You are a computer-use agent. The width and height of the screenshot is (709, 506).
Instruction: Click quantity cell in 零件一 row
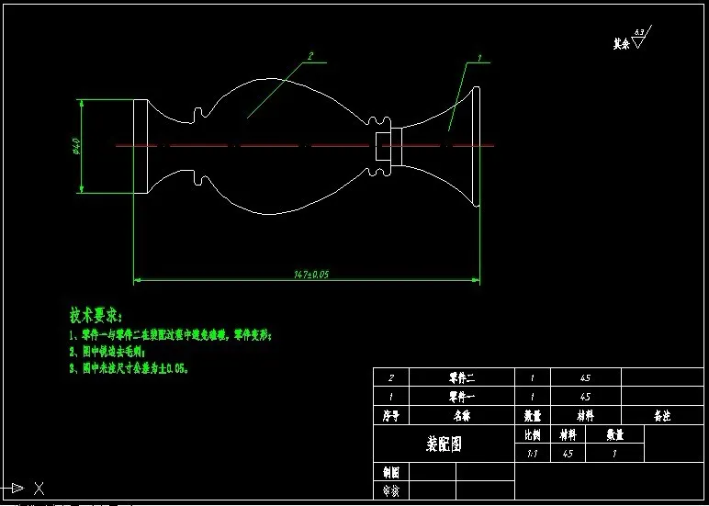point(533,396)
